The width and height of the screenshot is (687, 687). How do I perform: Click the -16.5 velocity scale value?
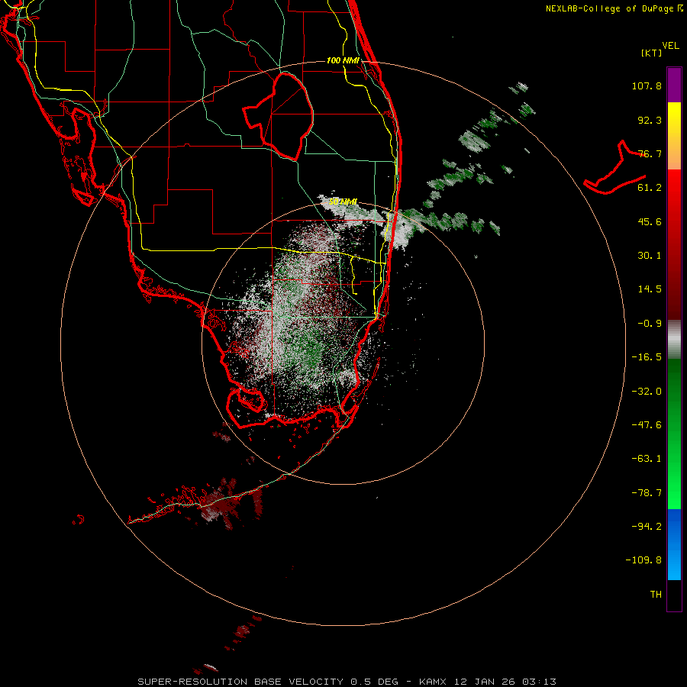coord(647,357)
